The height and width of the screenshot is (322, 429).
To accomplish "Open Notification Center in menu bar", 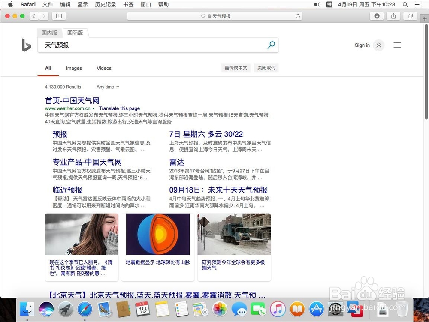I will click(x=417, y=4).
